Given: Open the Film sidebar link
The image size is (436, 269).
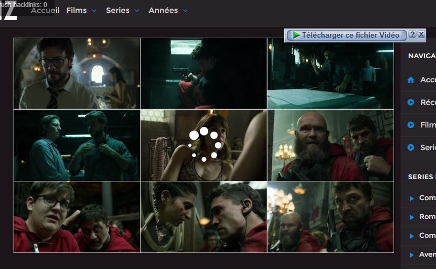Looking at the screenshot, I should (x=428, y=125).
